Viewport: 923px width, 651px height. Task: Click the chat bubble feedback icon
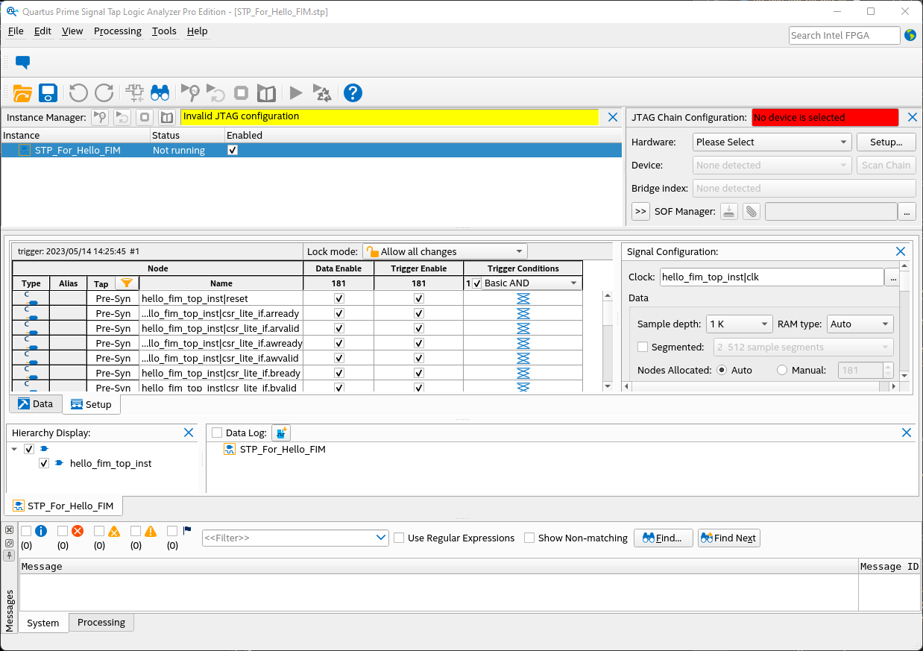(23, 63)
